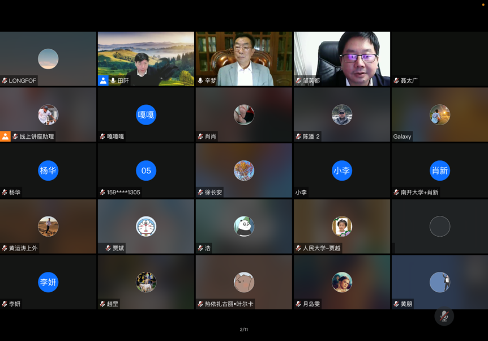
Task: Click the 南开大学+肖新 name label
Action: 419,193
